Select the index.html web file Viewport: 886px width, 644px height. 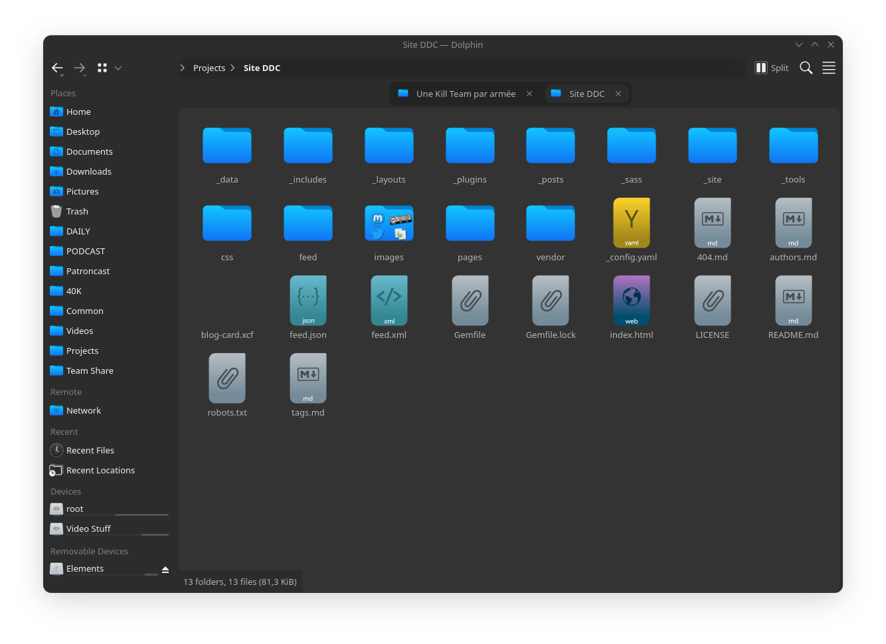click(x=632, y=301)
